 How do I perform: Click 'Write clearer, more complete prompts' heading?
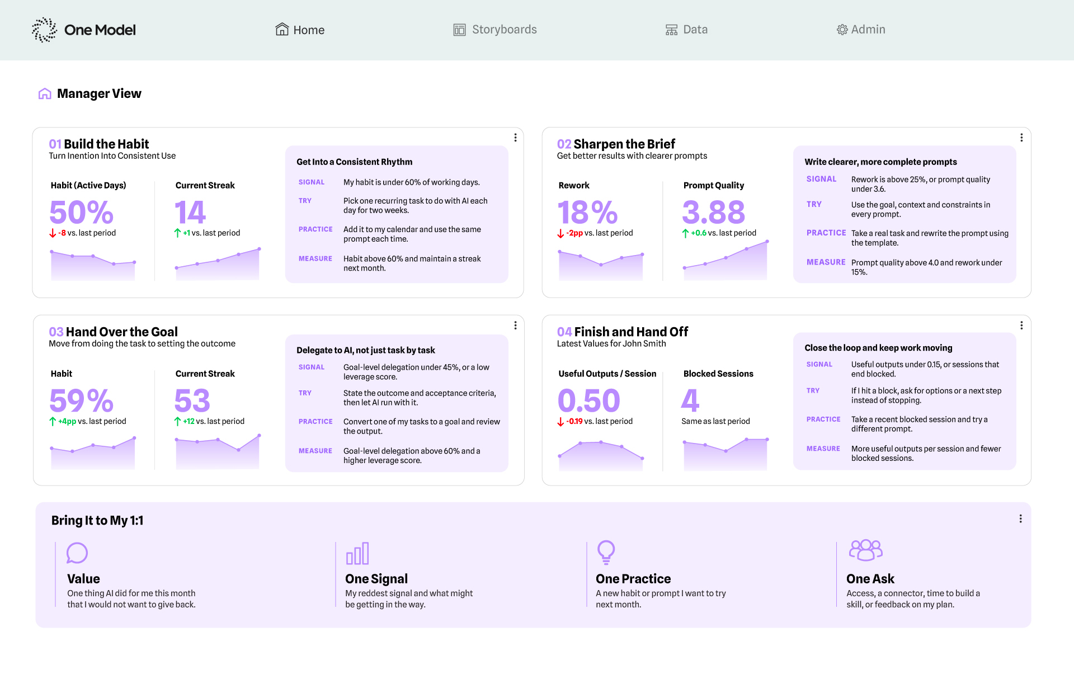pos(880,162)
